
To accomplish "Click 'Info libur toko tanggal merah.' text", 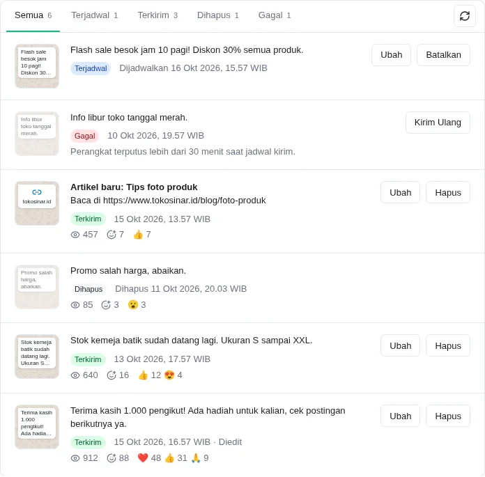I will tap(129, 118).
